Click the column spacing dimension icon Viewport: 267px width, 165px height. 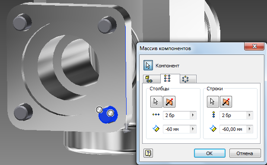(x=156, y=128)
